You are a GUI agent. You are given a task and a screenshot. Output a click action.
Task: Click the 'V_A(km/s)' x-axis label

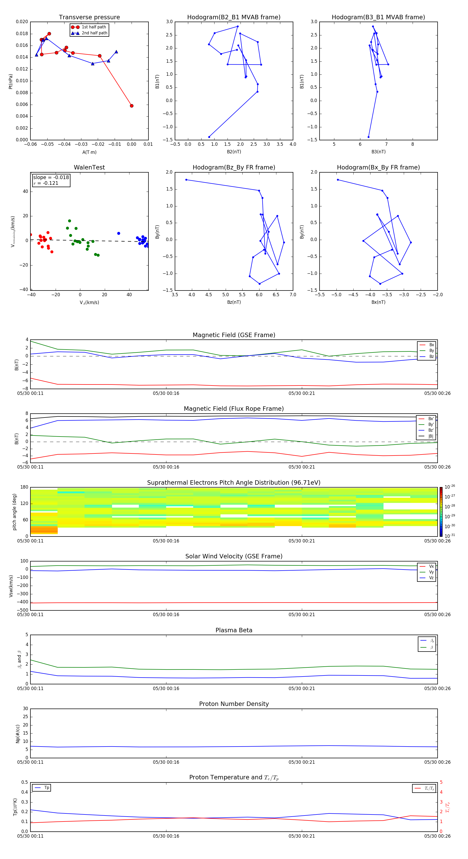89,302
